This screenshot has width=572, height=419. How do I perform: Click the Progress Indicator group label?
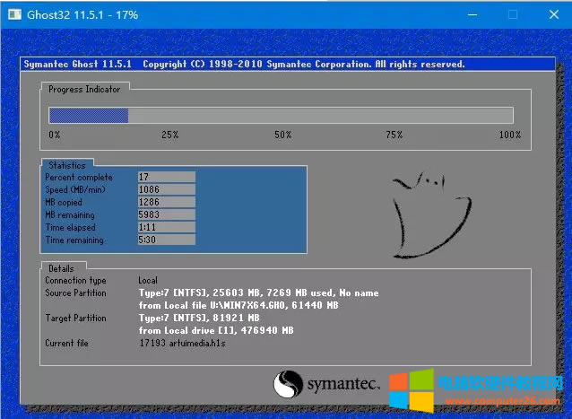(x=84, y=90)
